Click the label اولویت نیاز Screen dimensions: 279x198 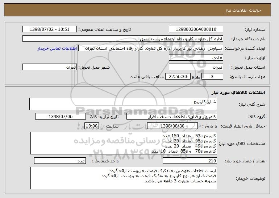pos(255,58)
